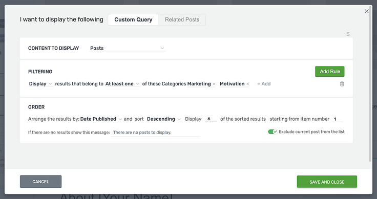Change the Date Published sort field

pos(101,119)
